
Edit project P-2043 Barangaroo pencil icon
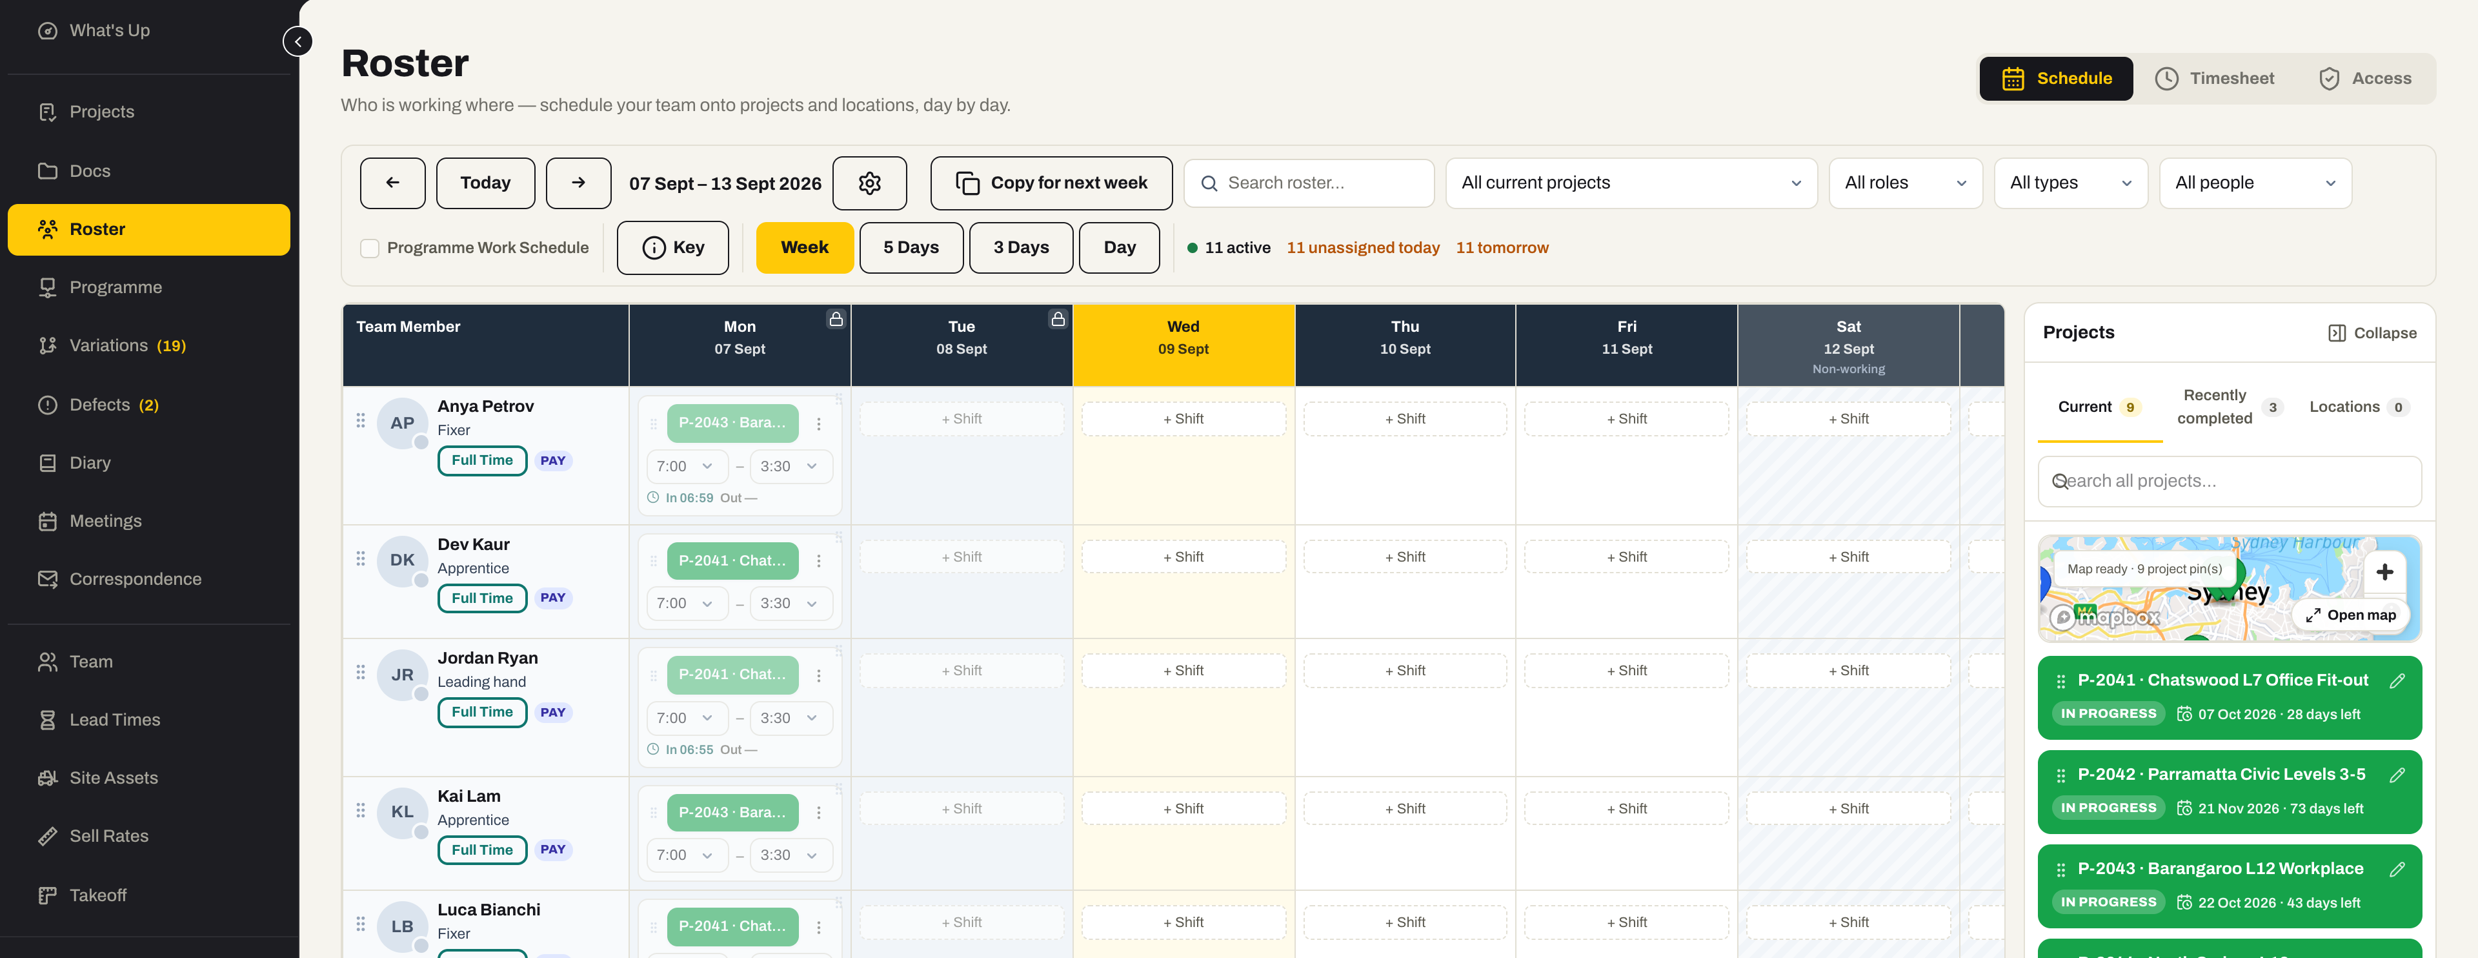pos(2397,870)
